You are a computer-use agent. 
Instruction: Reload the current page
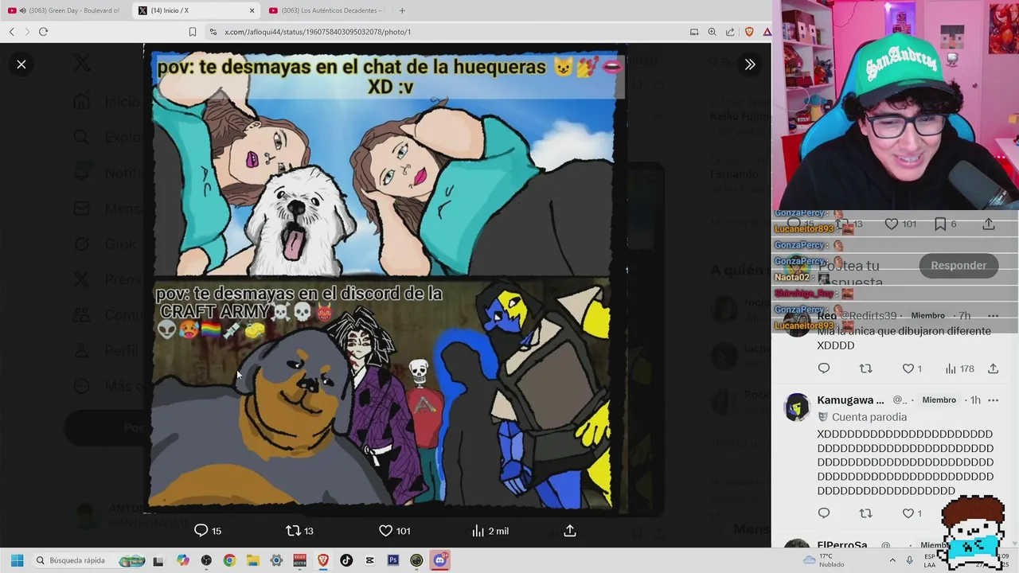click(43, 32)
